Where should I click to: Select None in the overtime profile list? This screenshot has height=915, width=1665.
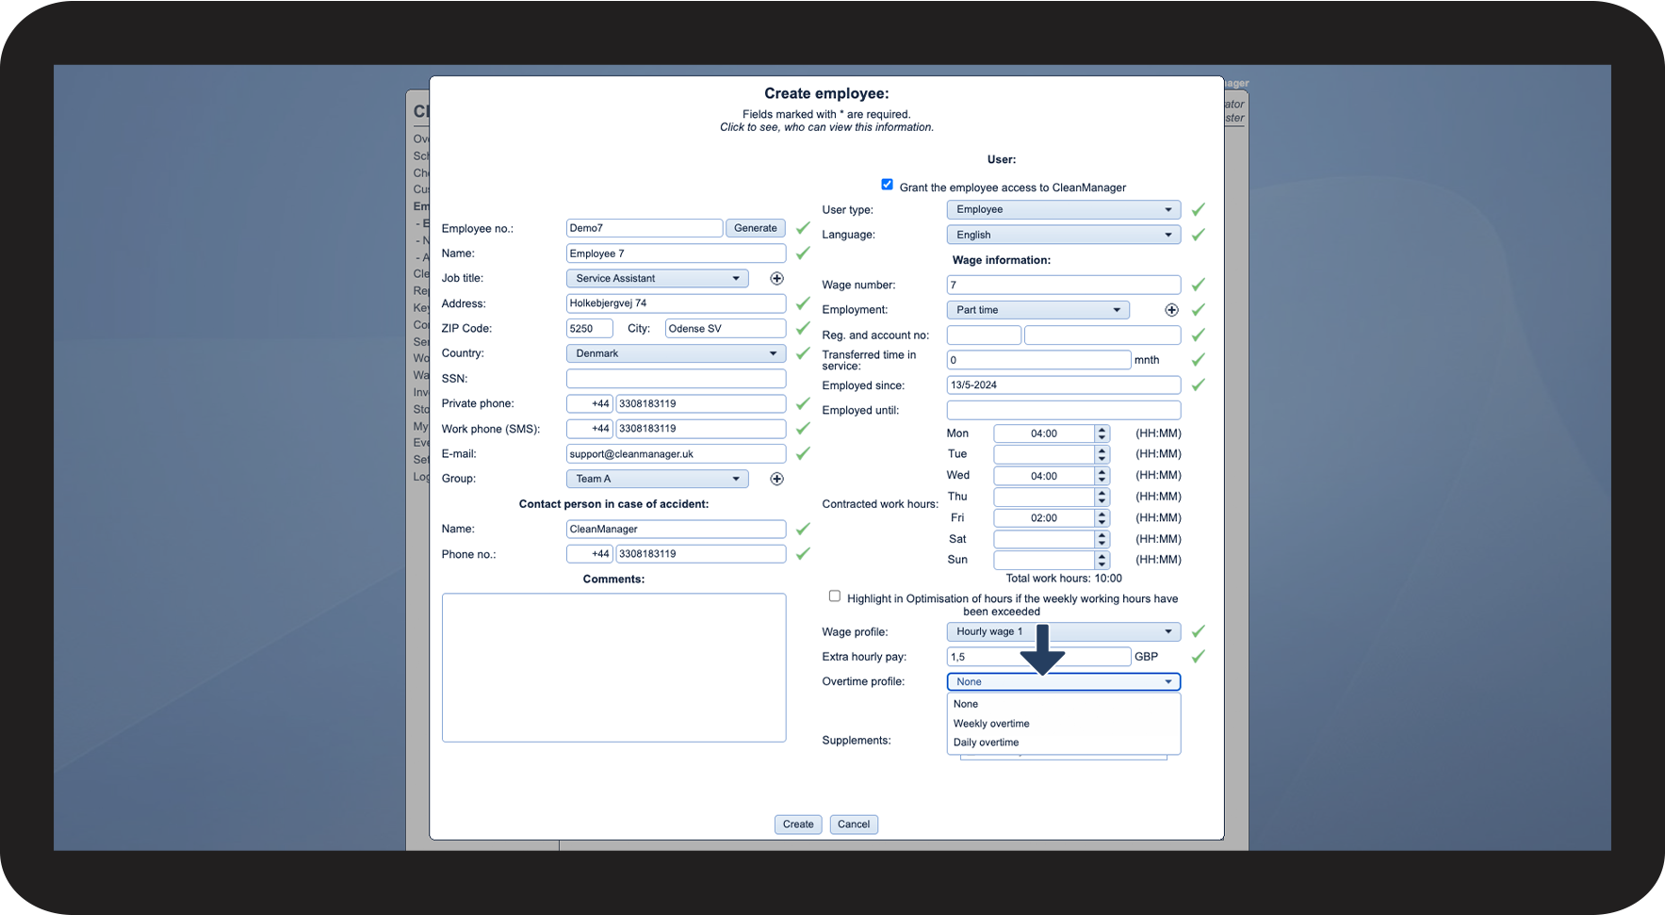pos(1063,704)
